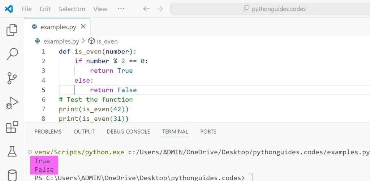Open the Selection menu
The height and width of the screenshot is (181, 370).
72,9
